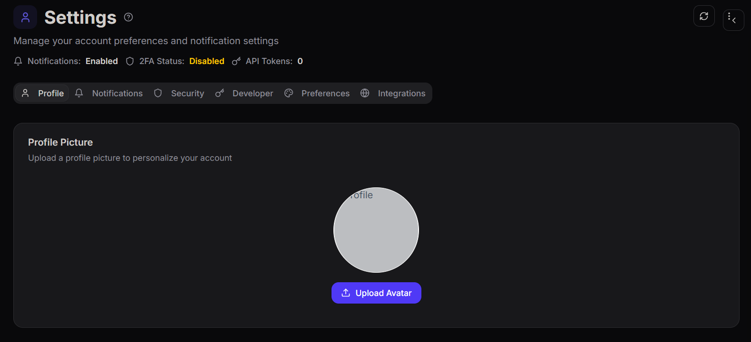Image resolution: width=751 pixels, height=342 pixels.
Task: Click the key icon on the Developer tab
Action: coord(219,93)
